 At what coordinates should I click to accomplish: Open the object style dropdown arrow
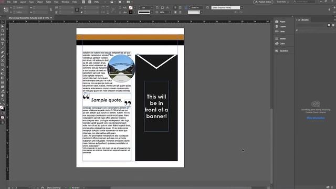click(241, 7)
